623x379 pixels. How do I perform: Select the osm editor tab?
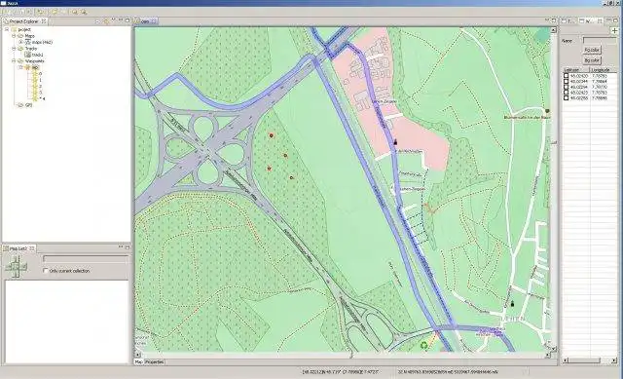145,21
